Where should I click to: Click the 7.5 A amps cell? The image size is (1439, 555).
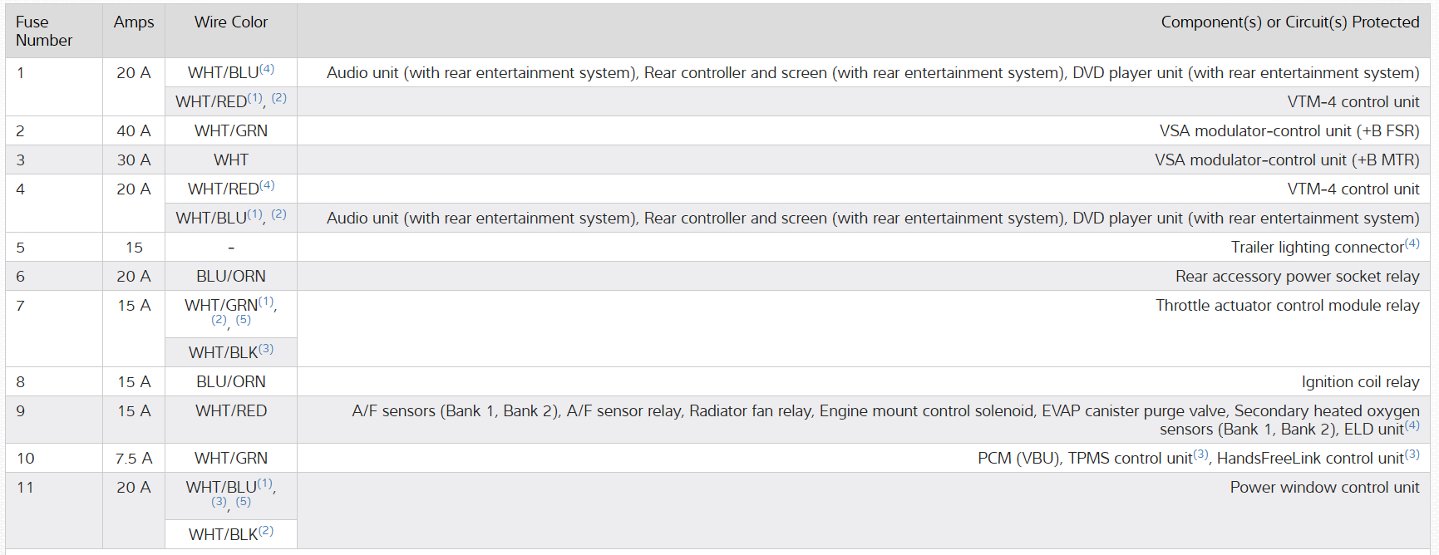(134, 459)
